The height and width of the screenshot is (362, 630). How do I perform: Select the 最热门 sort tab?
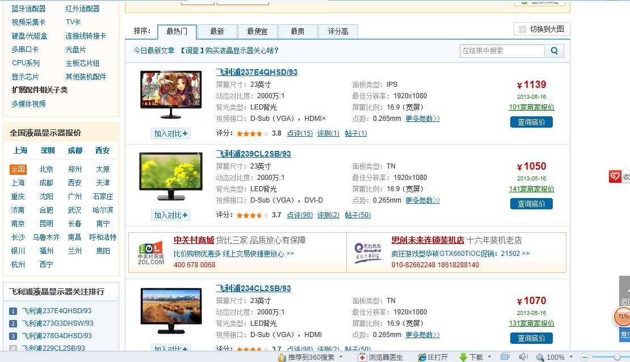(177, 31)
